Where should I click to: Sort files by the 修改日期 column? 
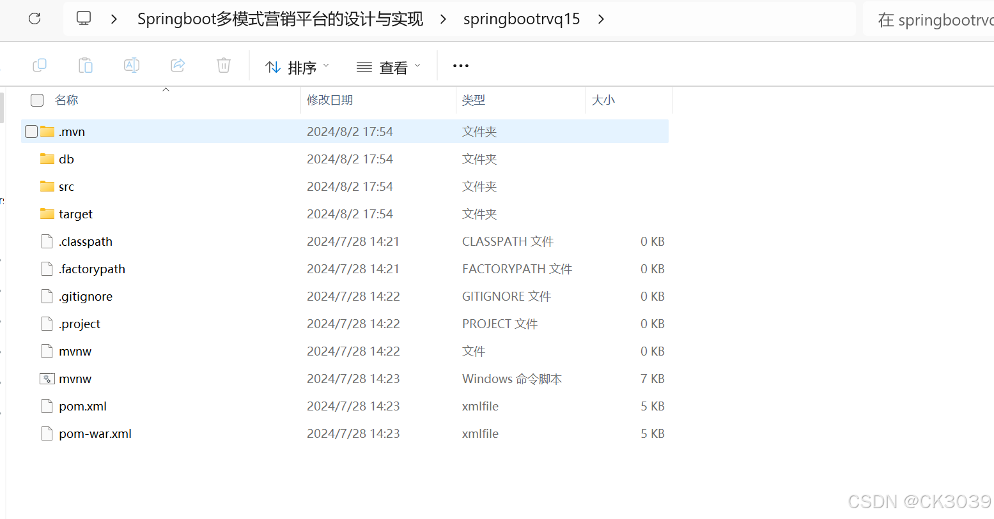(x=330, y=100)
